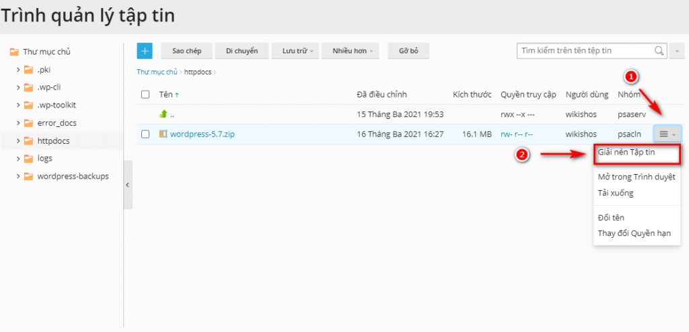Screen dimensions: 689x332
Task: Expand the .wp-toolkit tree folder
Action: (x=18, y=106)
